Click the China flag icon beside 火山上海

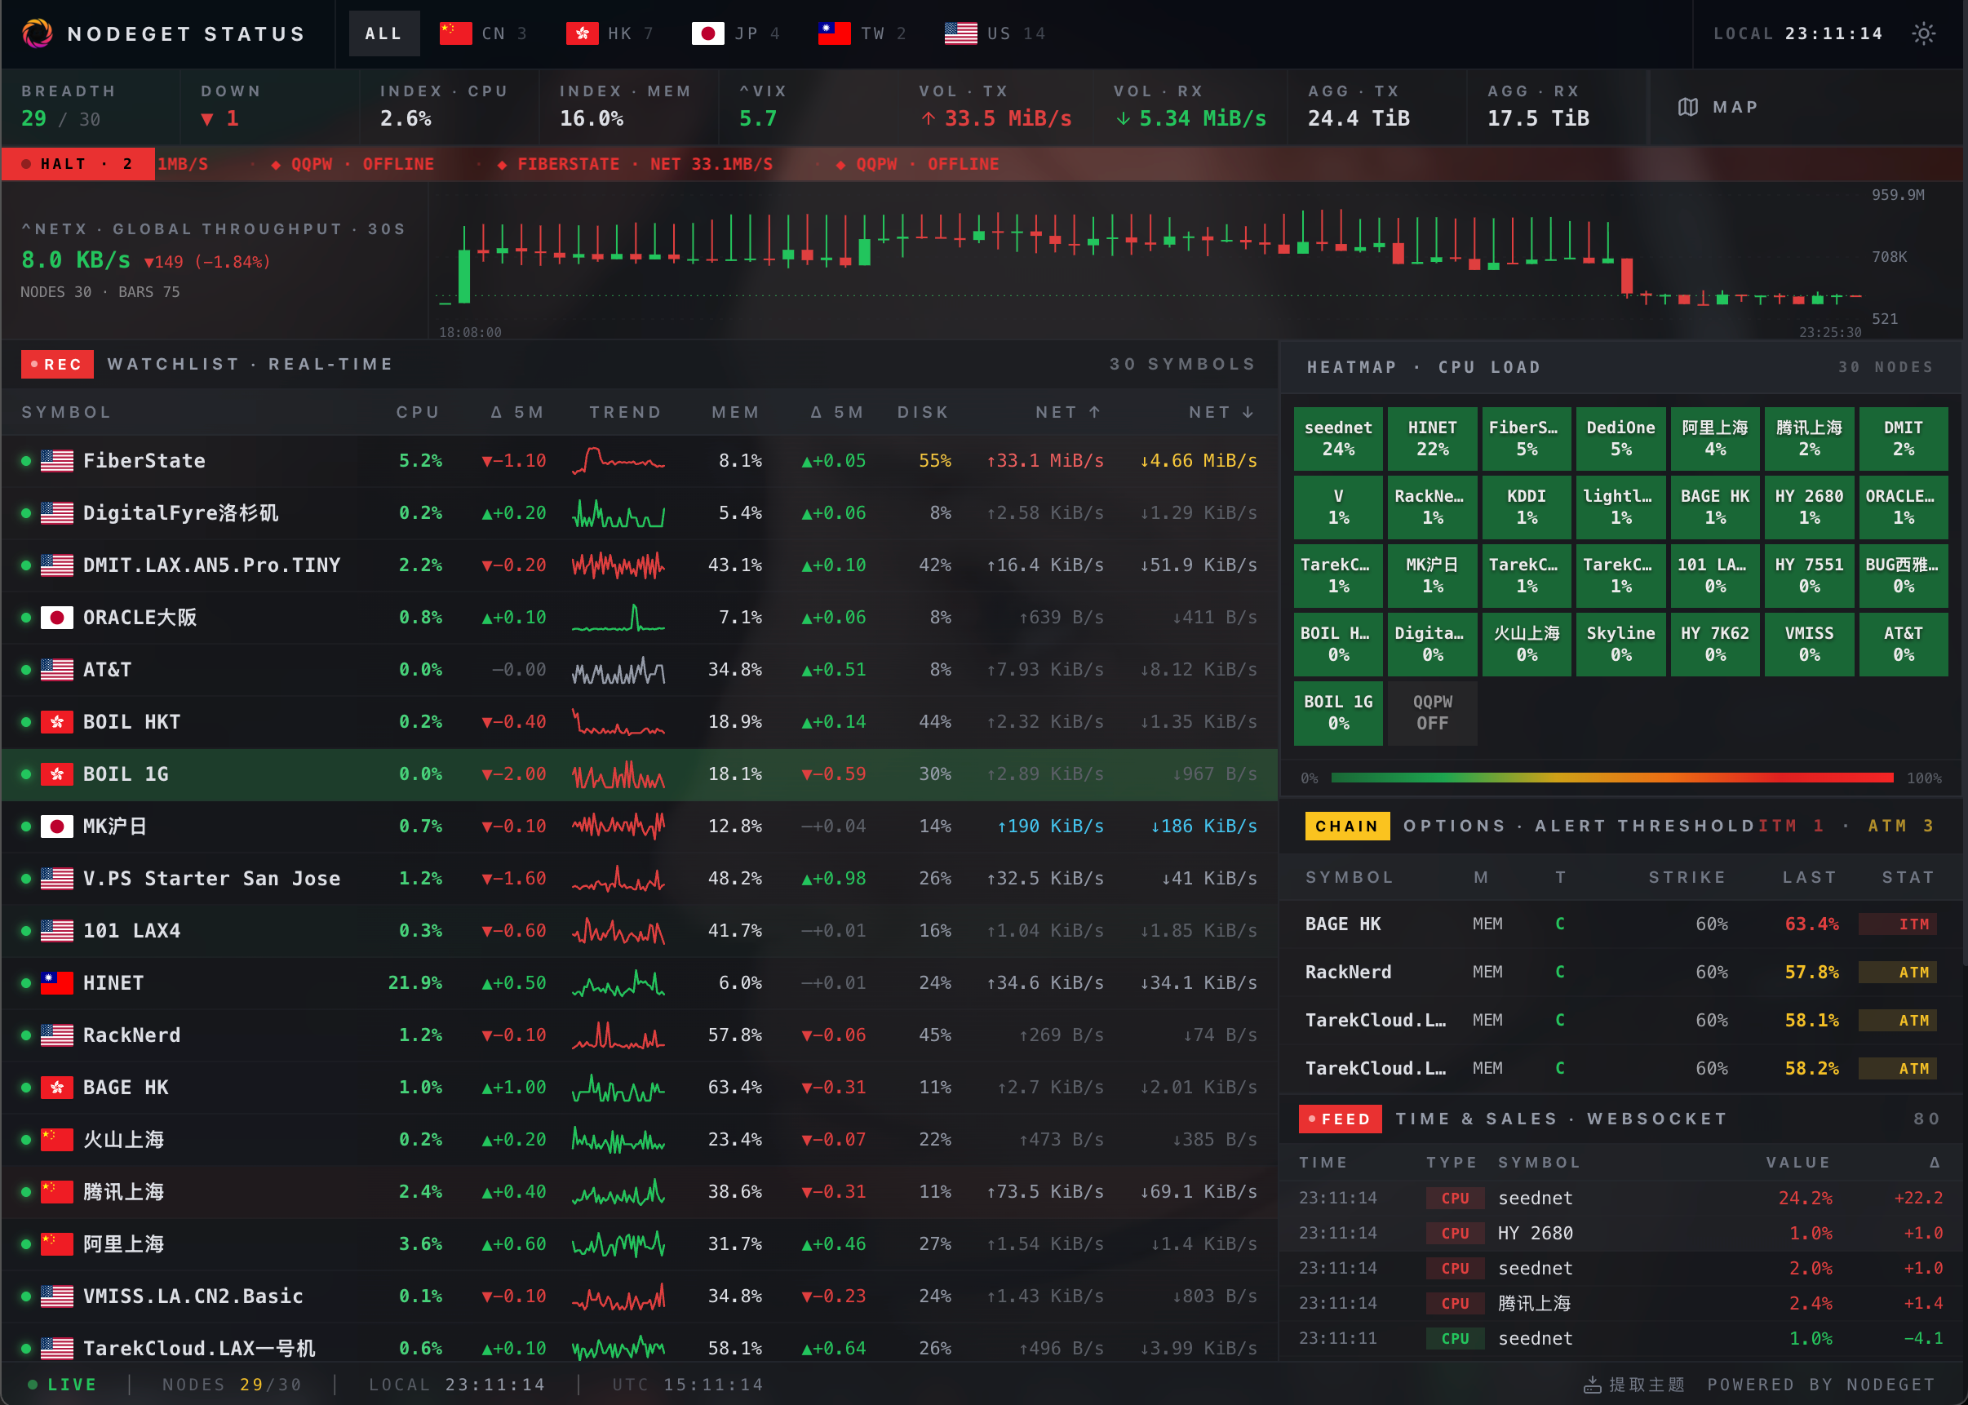57,1141
